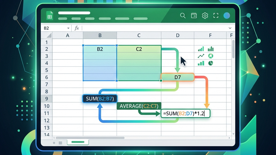This screenshot has width=276, height=155.
Task: Open settings via the gear icon
Action: (205, 16)
